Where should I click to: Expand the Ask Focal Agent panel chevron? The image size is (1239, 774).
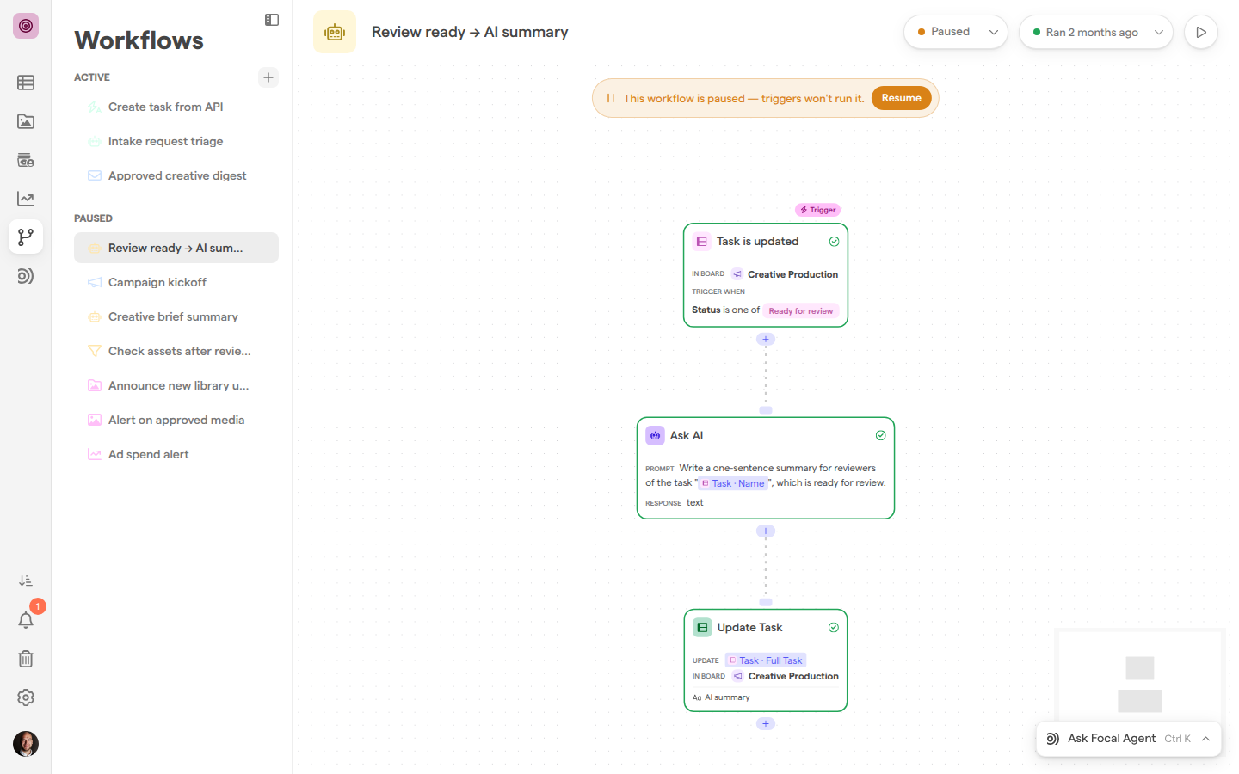pyautogui.click(x=1206, y=739)
